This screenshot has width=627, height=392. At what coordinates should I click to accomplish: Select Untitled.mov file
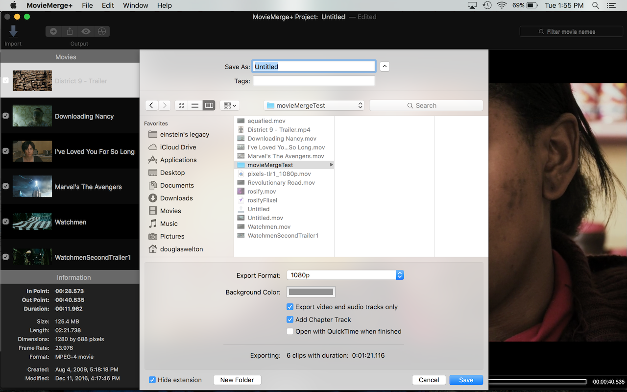tap(265, 218)
